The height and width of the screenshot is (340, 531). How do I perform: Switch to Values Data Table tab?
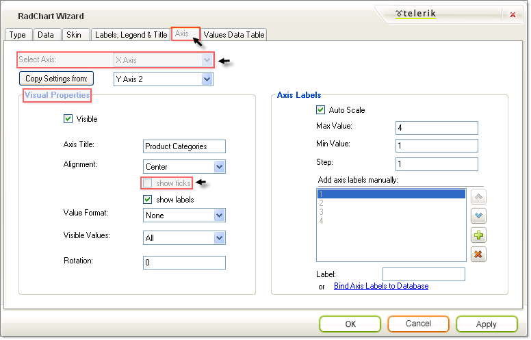[234, 35]
